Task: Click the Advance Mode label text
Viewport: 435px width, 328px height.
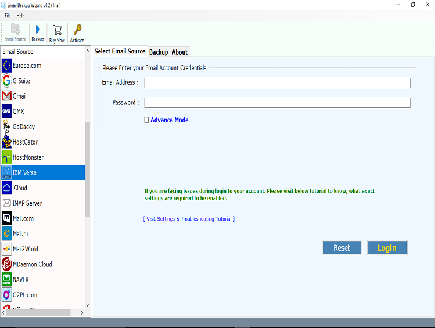Action: tap(170, 120)
